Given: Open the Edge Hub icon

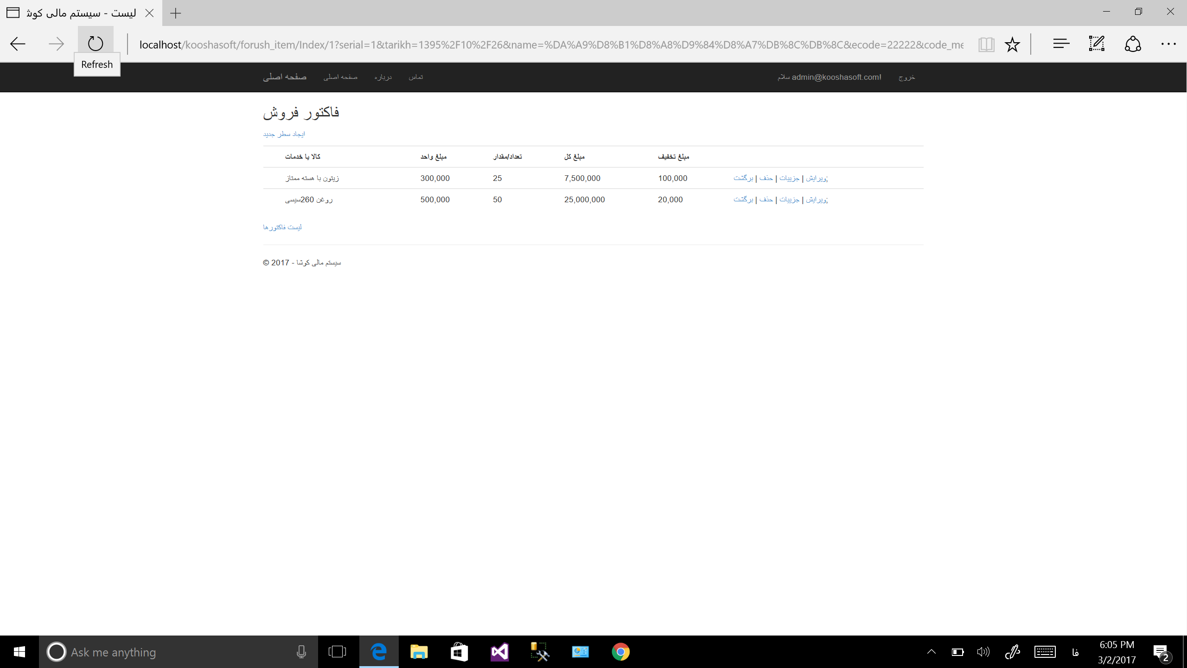Looking at the screenshot, I should click(1061, 44).
